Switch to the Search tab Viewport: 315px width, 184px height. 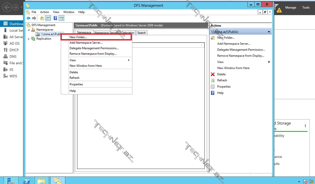141,33
